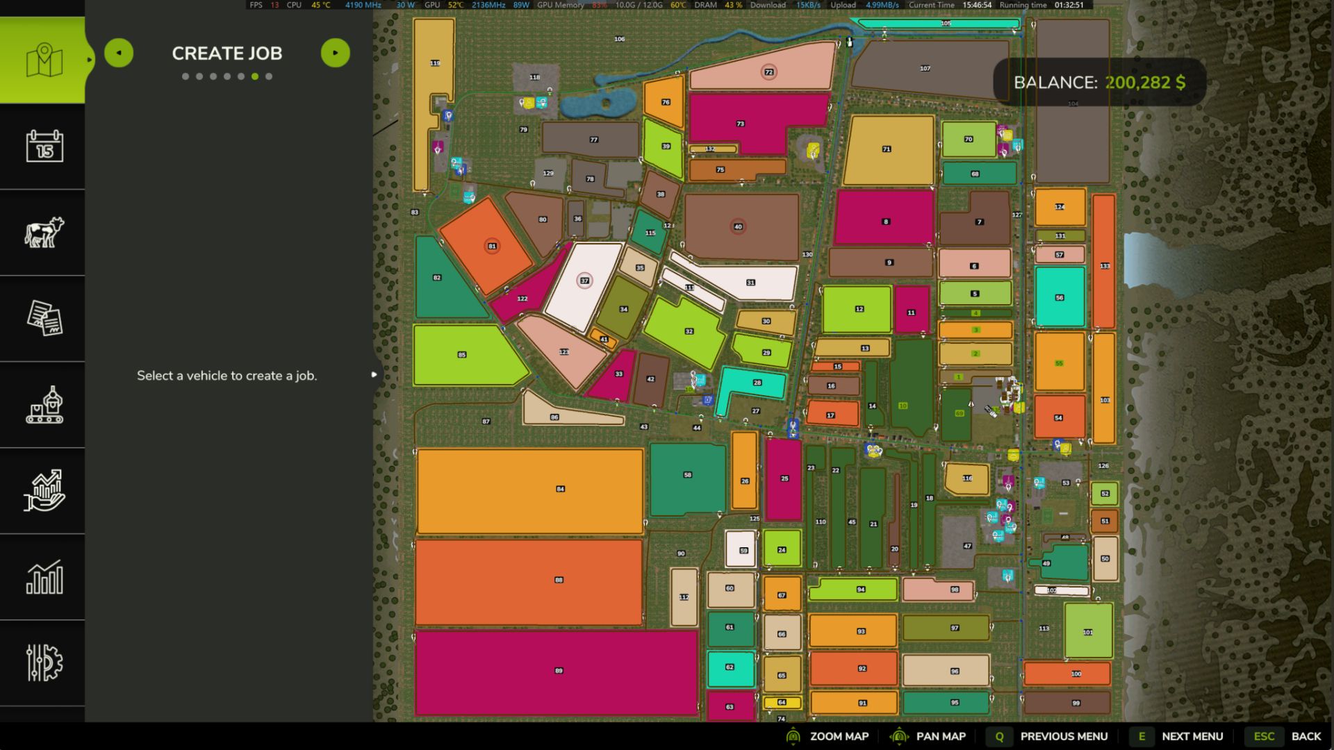This screenshot has height=750, width=1334.
Task: Go to previous Create Job page arrow
Action: [119, 53]
